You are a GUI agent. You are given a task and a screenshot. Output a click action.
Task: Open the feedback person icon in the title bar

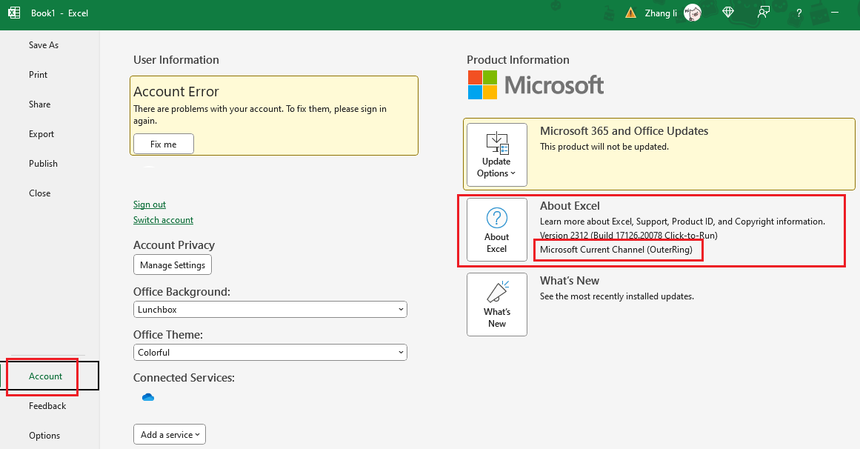tap(764, 13)
